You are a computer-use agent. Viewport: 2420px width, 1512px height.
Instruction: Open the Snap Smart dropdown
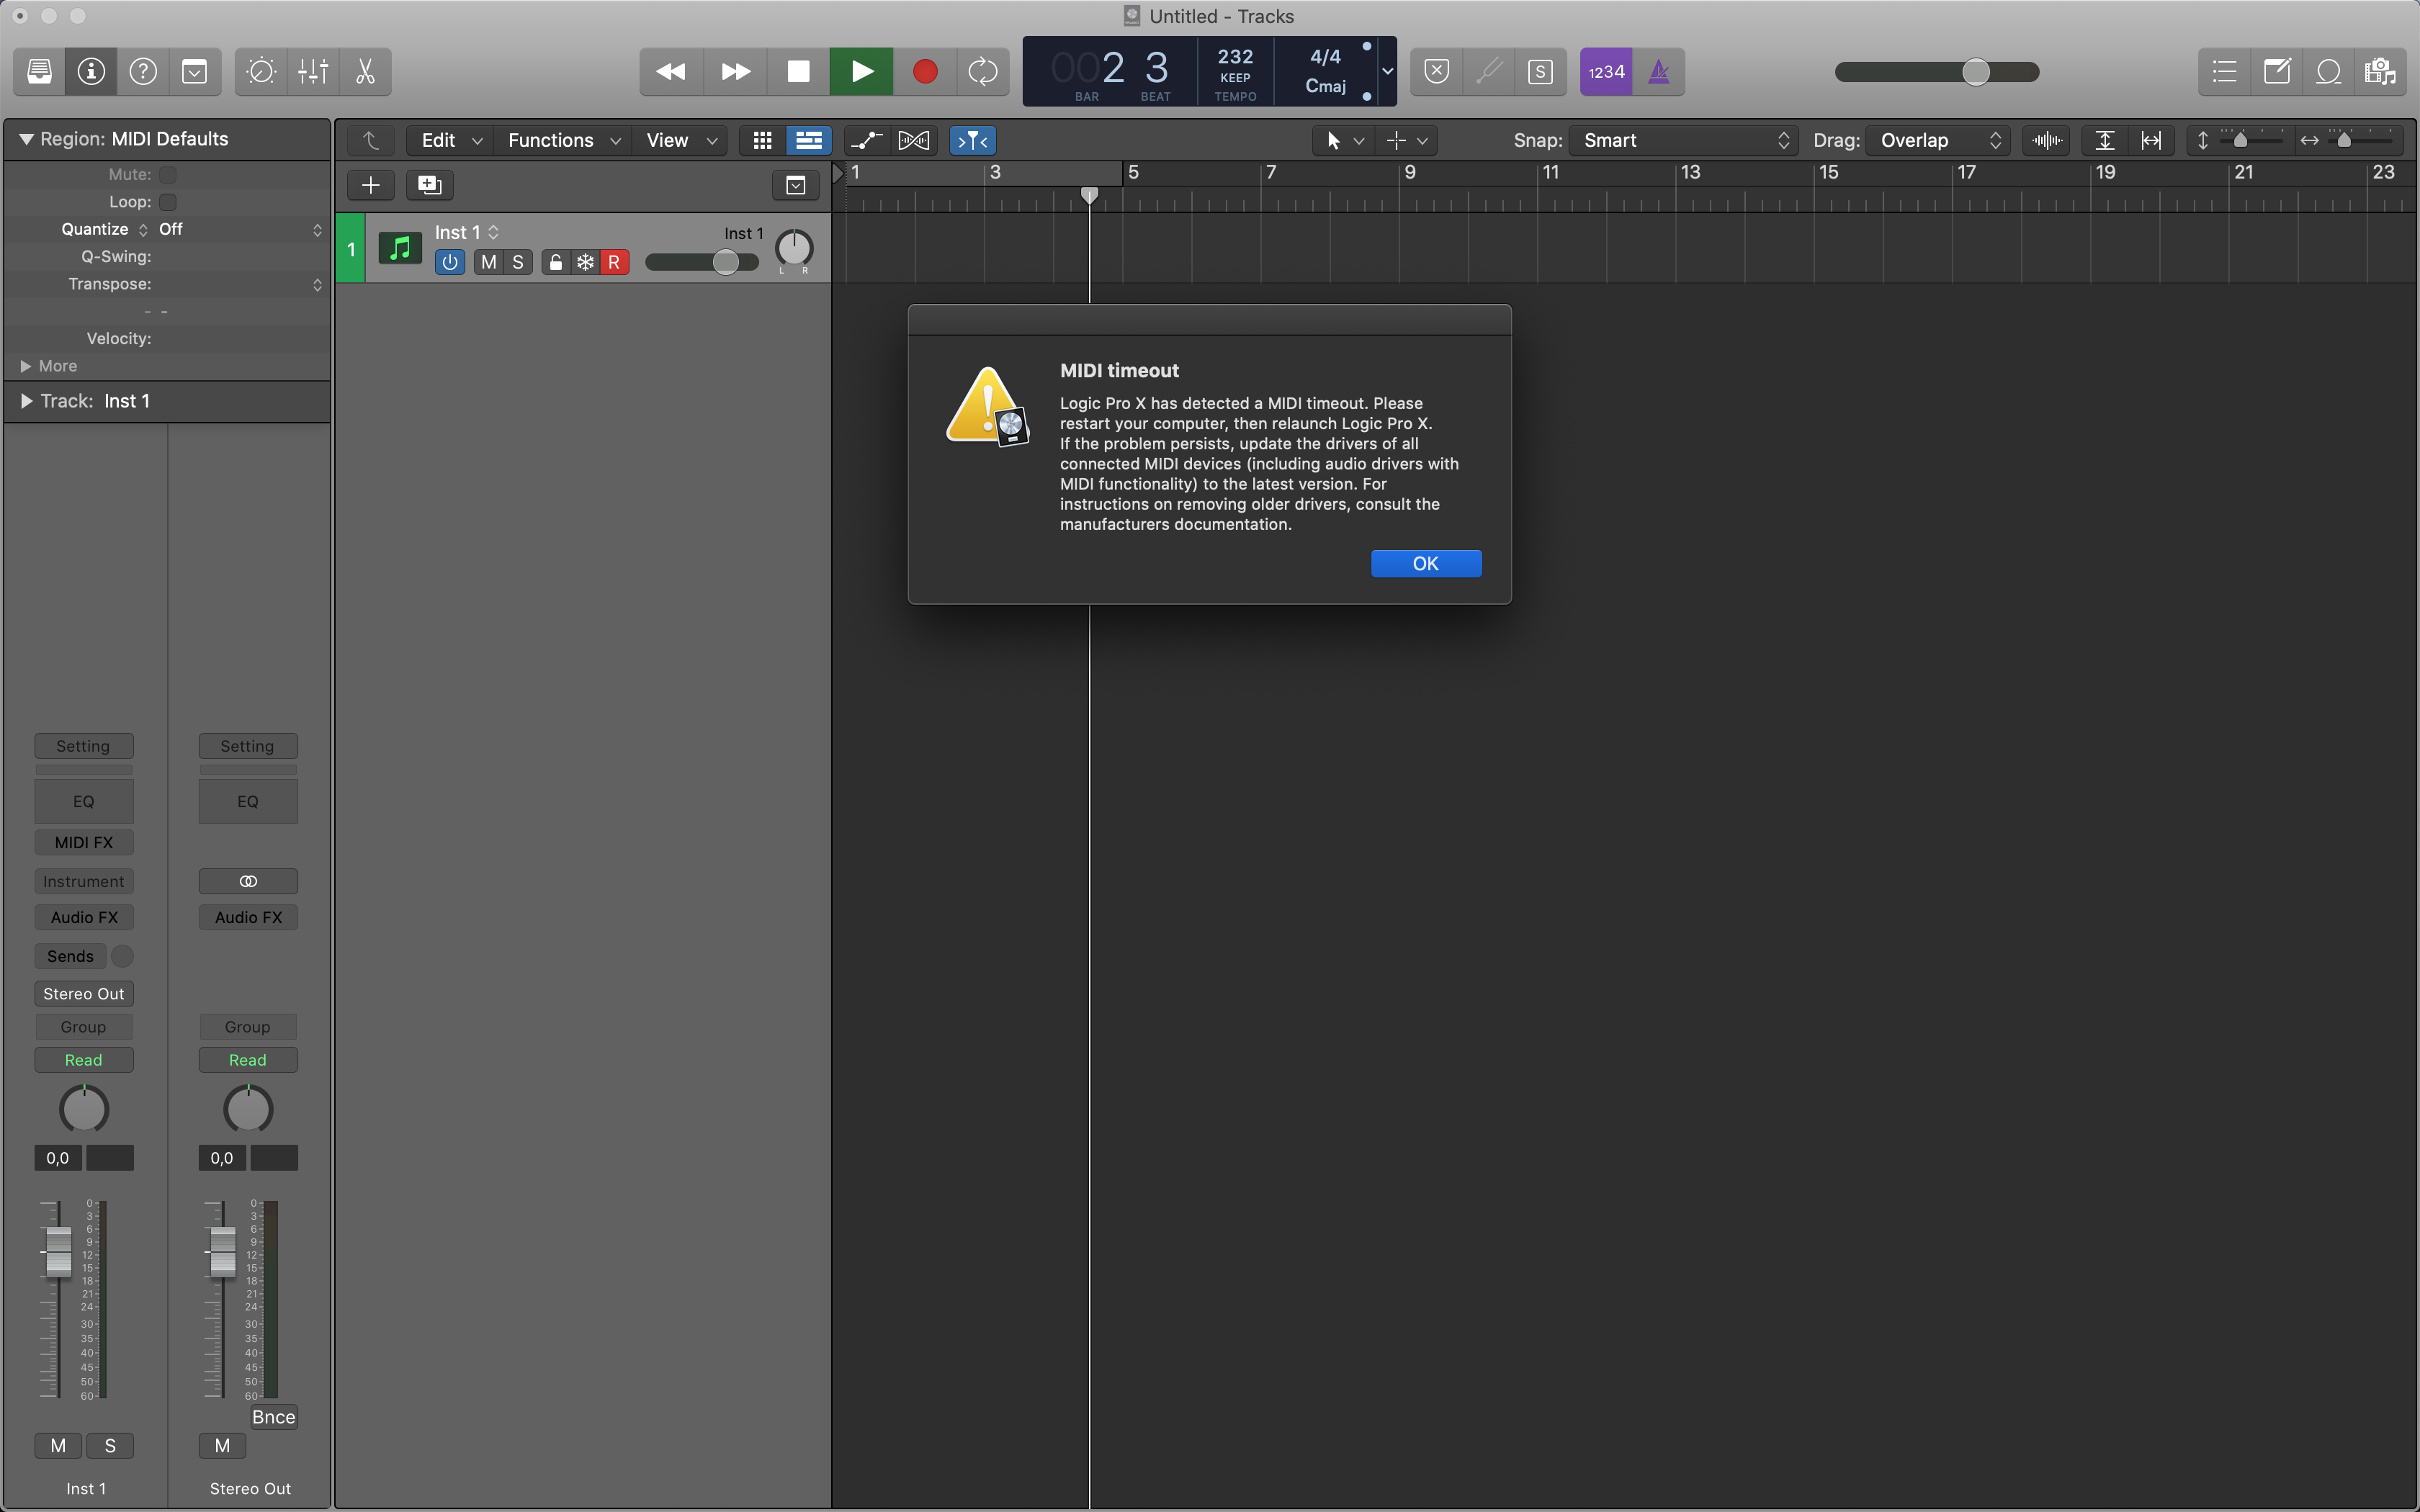click(x=1683, y=140)
